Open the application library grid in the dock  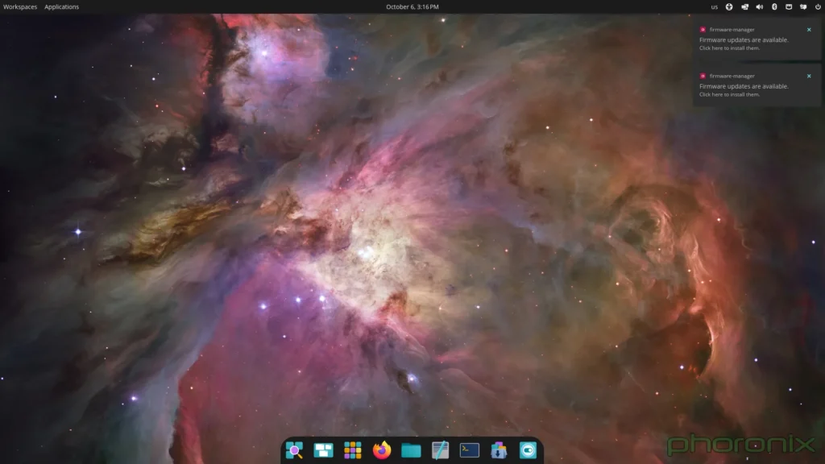[x=352, y=450]
